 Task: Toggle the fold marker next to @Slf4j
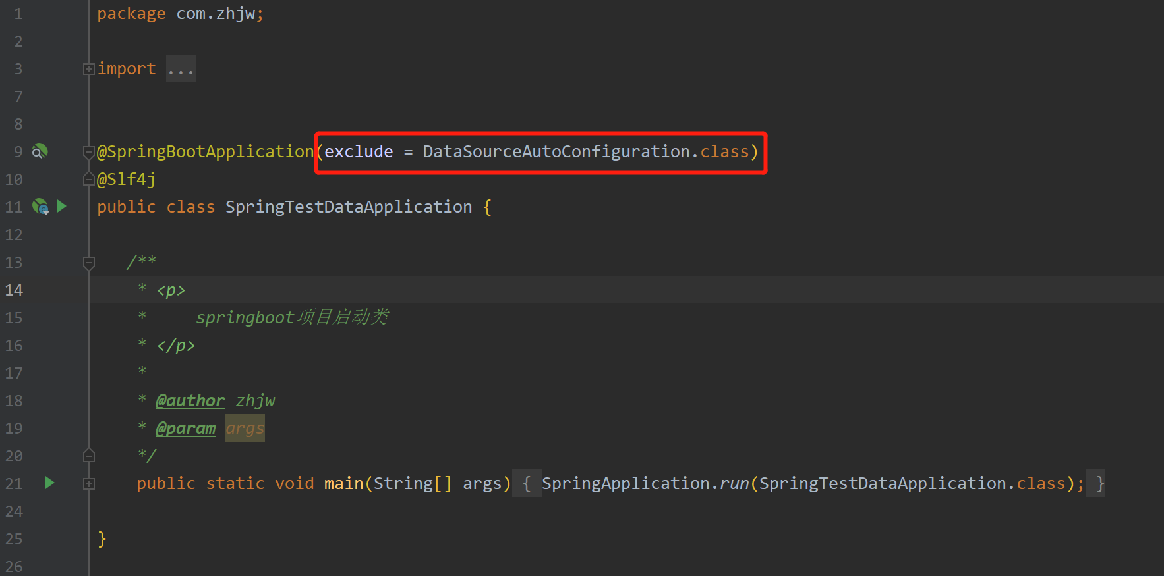89,179
